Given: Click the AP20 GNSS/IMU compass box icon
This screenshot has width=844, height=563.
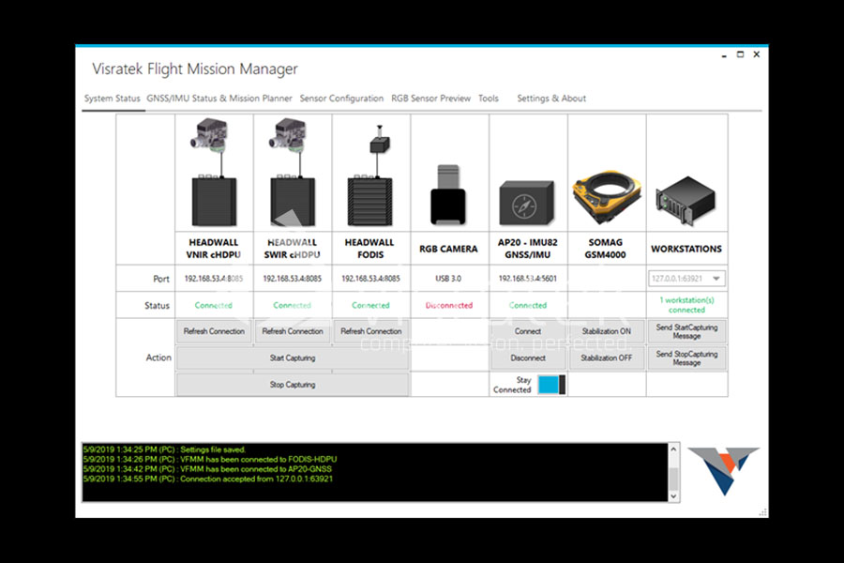Looking at the screenshot, I should coord(526,203).
